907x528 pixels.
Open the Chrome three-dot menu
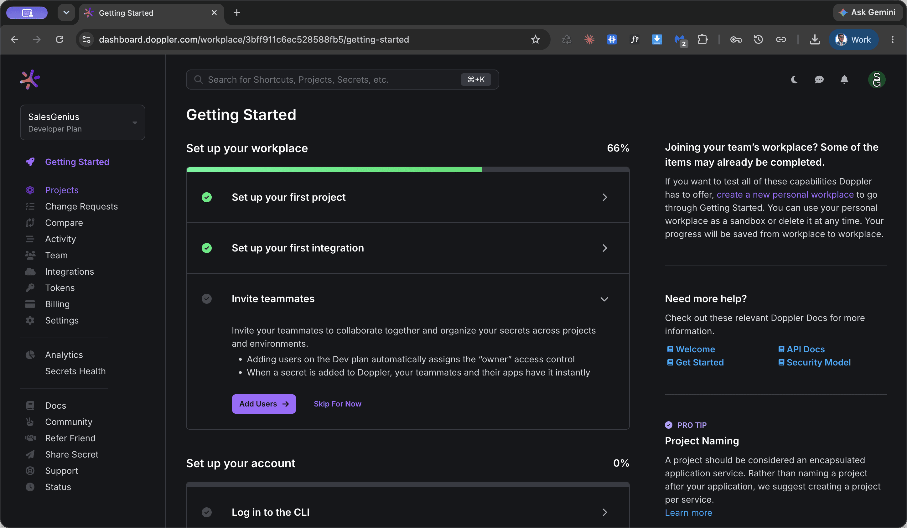[892, 39]
